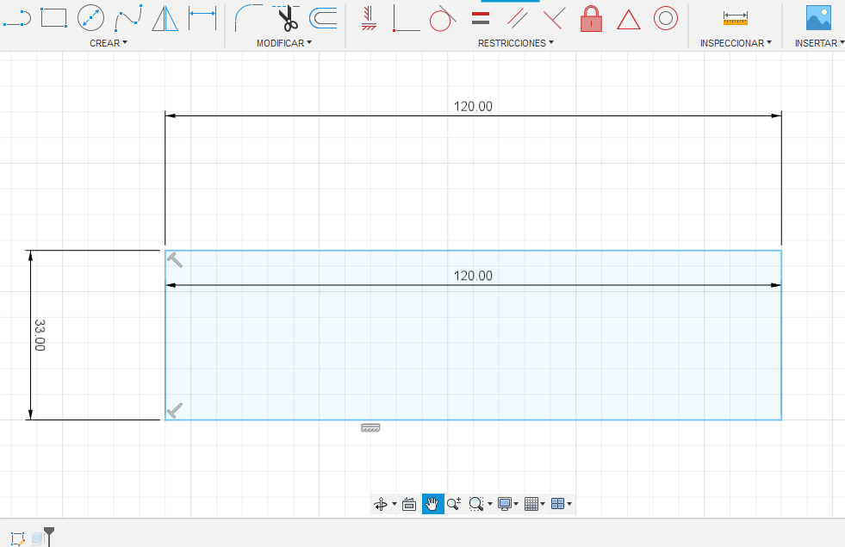
Task: Select the Mirror tool in CREAR
Action: point(165,18)
